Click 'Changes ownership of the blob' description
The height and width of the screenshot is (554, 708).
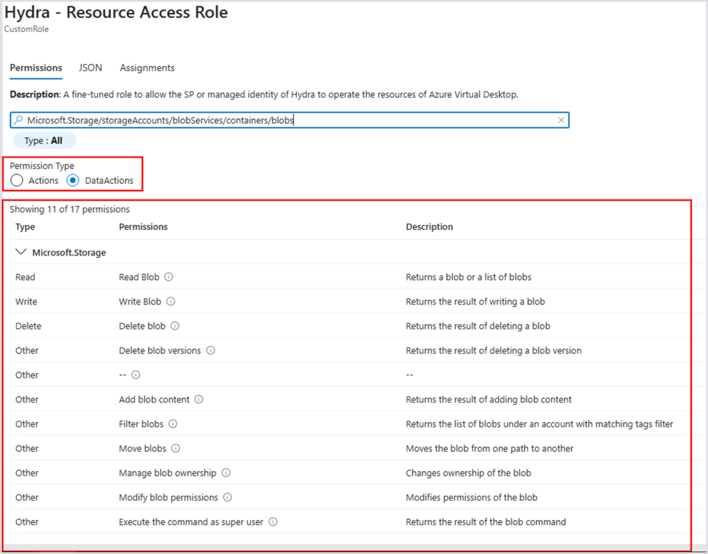[468, 473]
